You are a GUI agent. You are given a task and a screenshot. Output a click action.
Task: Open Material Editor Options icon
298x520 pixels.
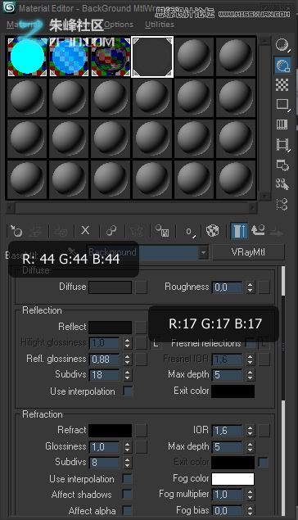[x=282, y=165]
